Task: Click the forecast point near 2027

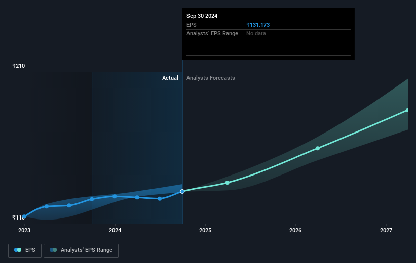Action: tap(407, 110)
